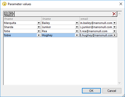Open dropdown for t.rea@nanonull.com
The height and width of the screenshot is (97, 125).
tap(115, 31)
